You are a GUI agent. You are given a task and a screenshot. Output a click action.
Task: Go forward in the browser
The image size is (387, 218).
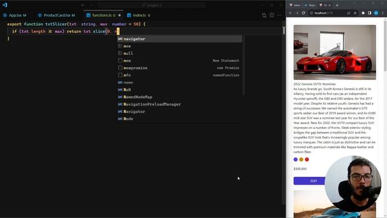(297, 13)
